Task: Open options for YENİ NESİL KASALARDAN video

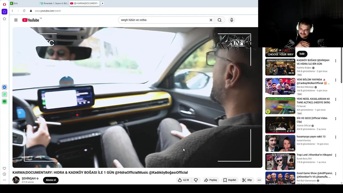Action: coord(335,99)
